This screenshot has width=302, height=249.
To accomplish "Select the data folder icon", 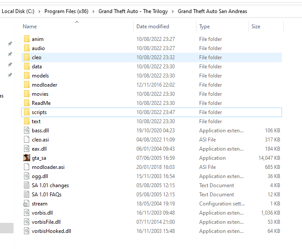I will 27,67.
